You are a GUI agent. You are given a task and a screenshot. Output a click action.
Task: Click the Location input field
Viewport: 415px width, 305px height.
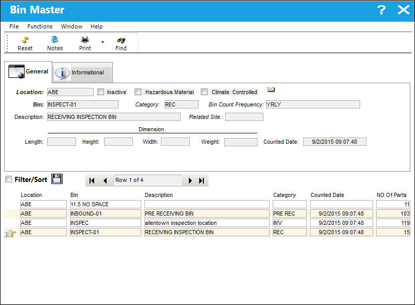(70, 92)
